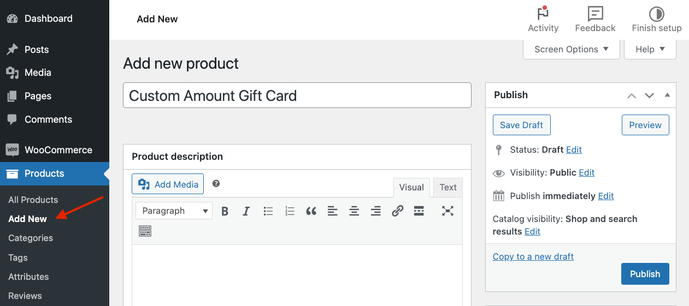Open product Tags submenu
Screen dimensions: 689x306
pos(17,257)
